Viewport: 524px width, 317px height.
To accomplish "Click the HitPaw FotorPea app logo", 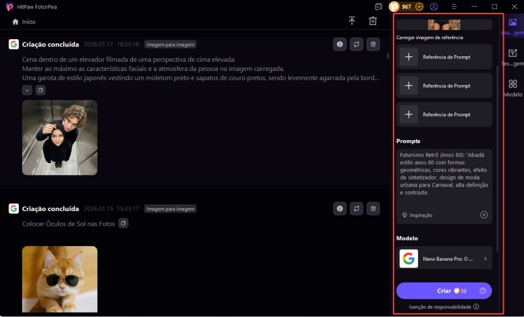I will [x=9, y=7].
